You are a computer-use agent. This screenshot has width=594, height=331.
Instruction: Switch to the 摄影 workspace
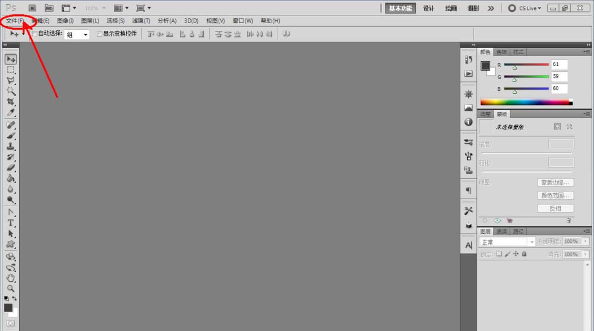click(x=473, y=8)
